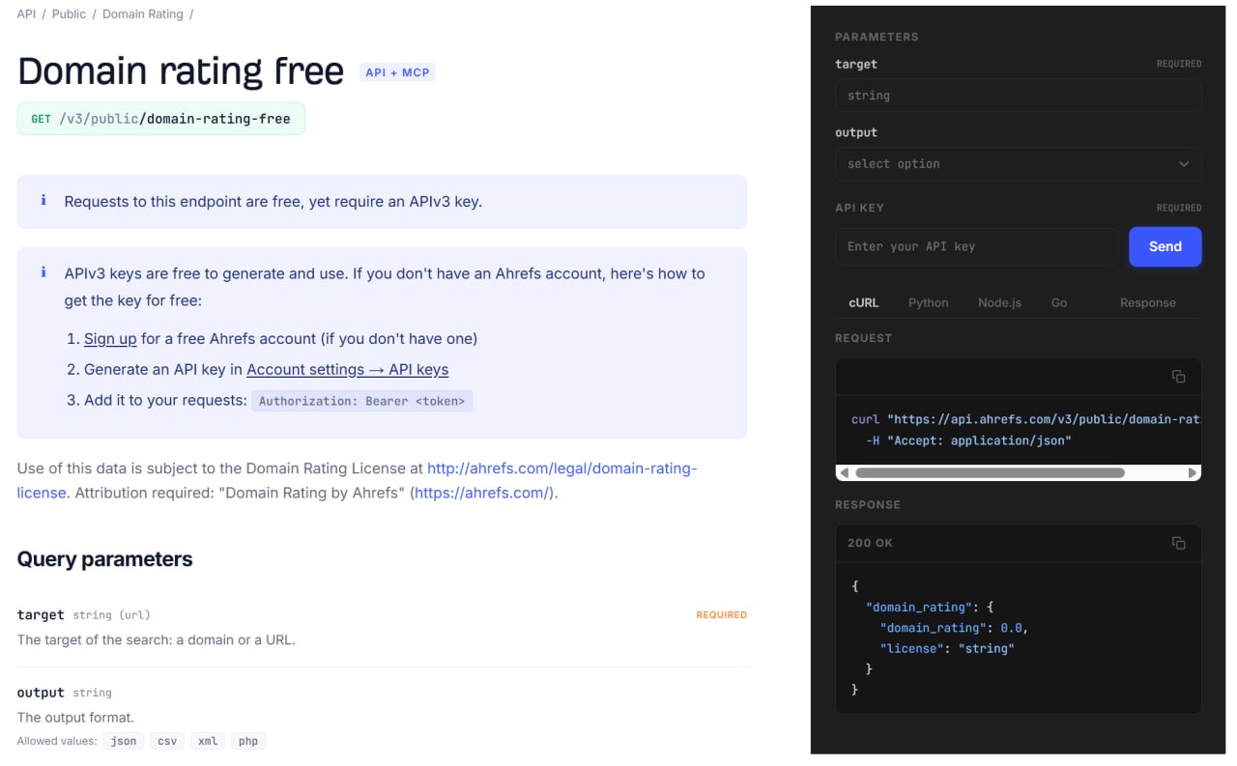Image resolution: width=1237 pixels, height=766 pixels.
Task: Click the target parameter name in Query parameters
Action: pyautogui.click(x=41, y=615)
